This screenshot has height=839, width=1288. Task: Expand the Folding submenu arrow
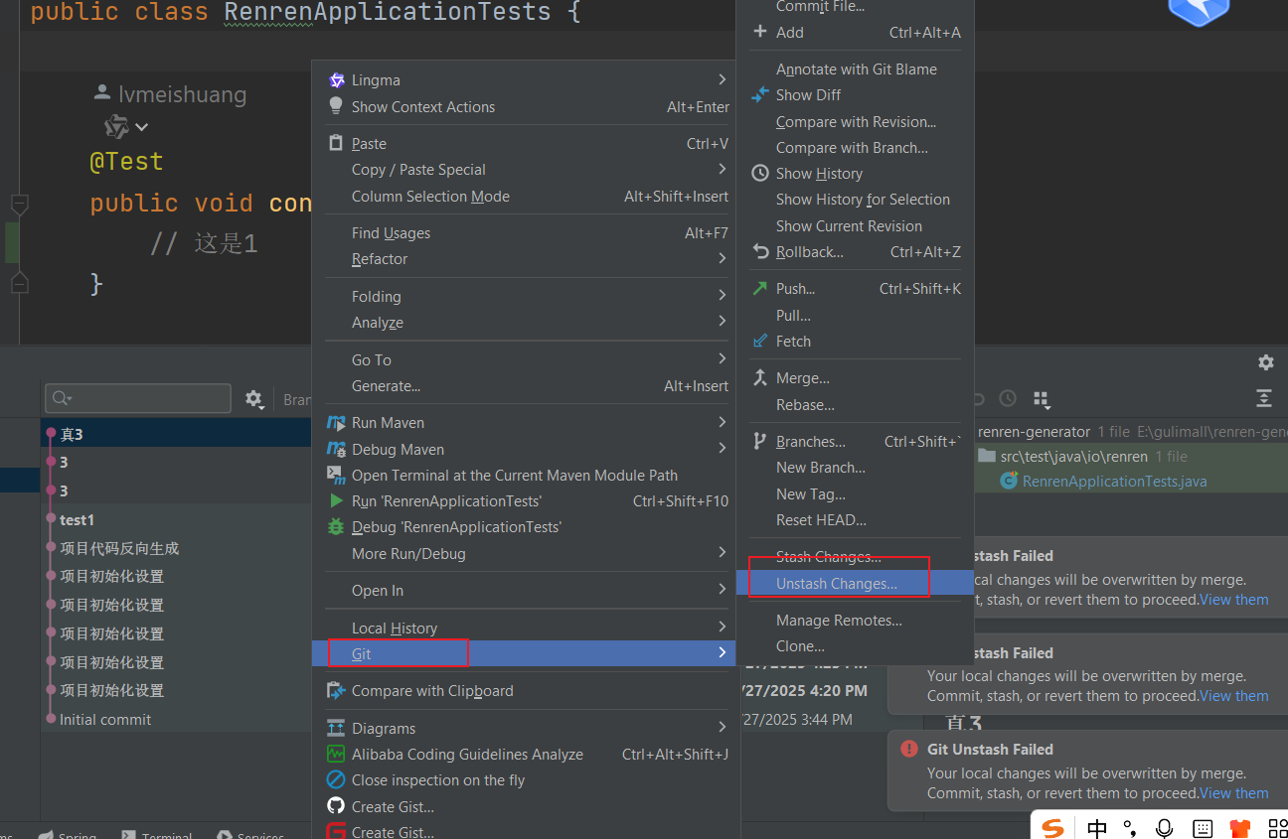click(x=723, y=296)
